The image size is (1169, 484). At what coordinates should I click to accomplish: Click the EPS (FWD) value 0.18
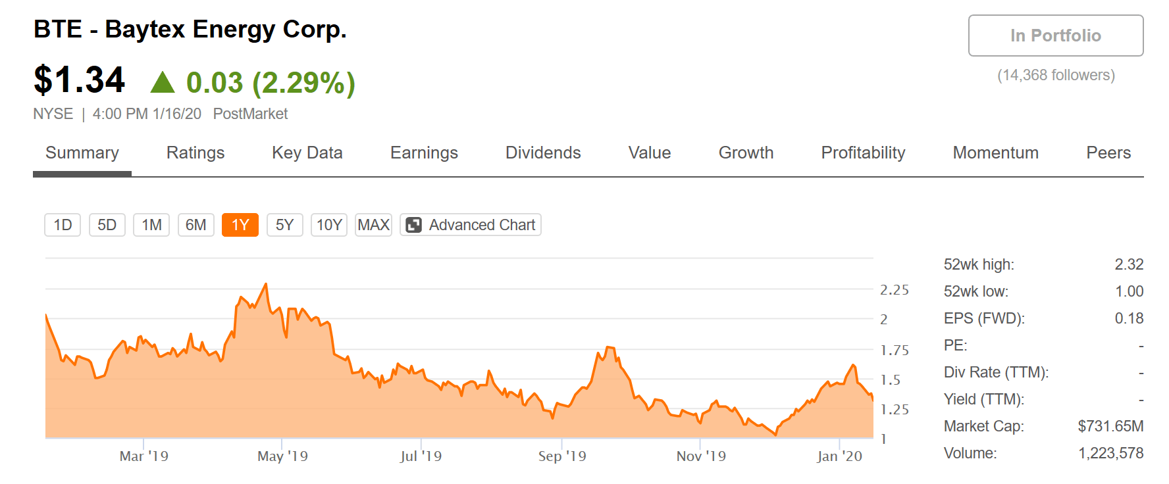click(1129, 318)
